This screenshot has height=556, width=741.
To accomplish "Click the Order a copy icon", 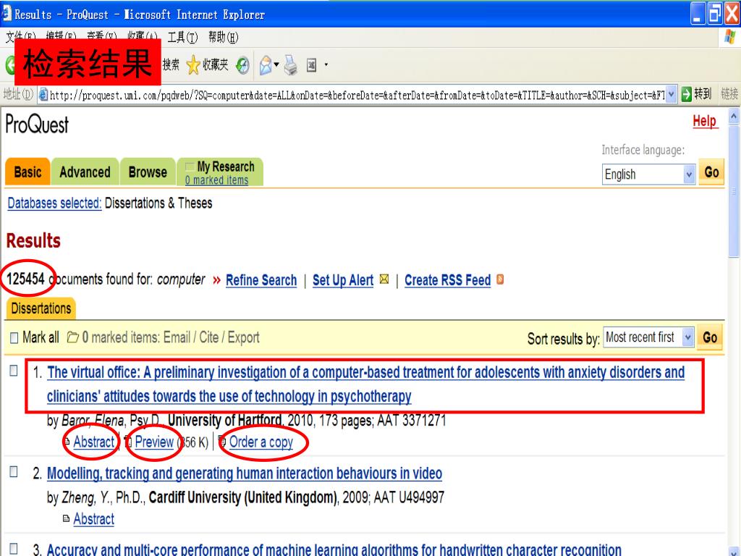I will [x=222, y=442].
